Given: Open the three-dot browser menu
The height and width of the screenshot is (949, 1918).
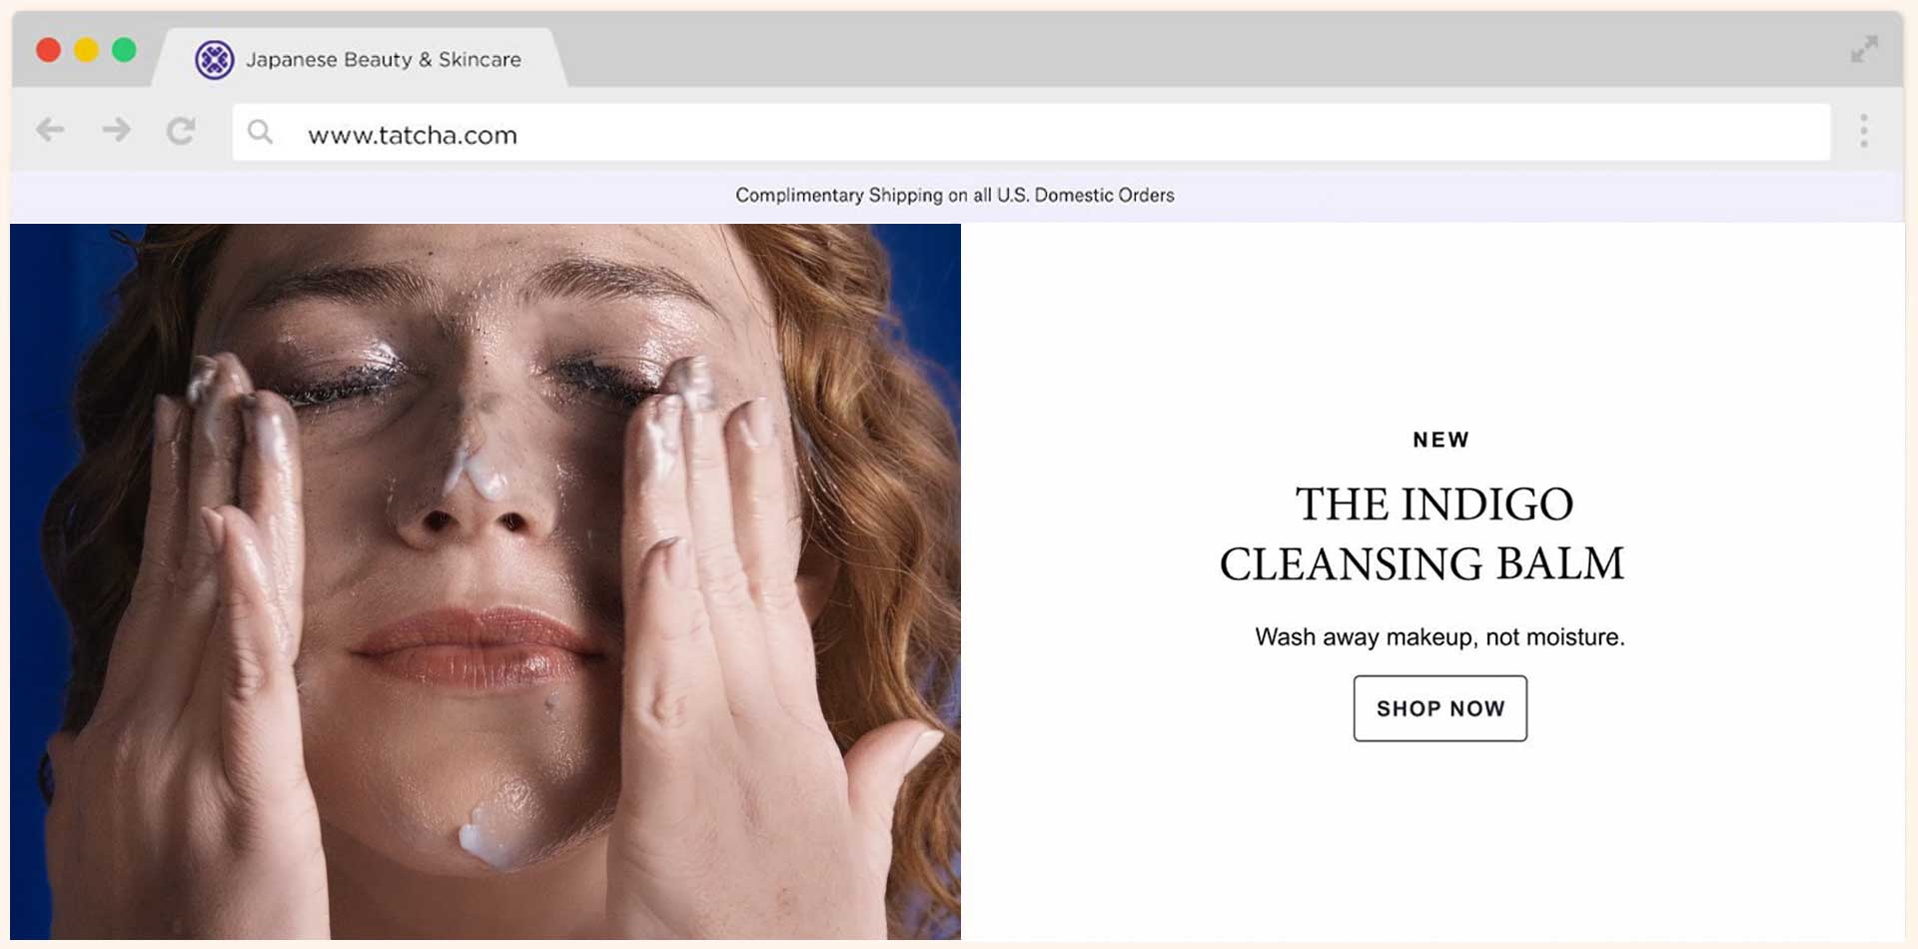Looking at the screenshot, I should click(x=1863, y=131).
